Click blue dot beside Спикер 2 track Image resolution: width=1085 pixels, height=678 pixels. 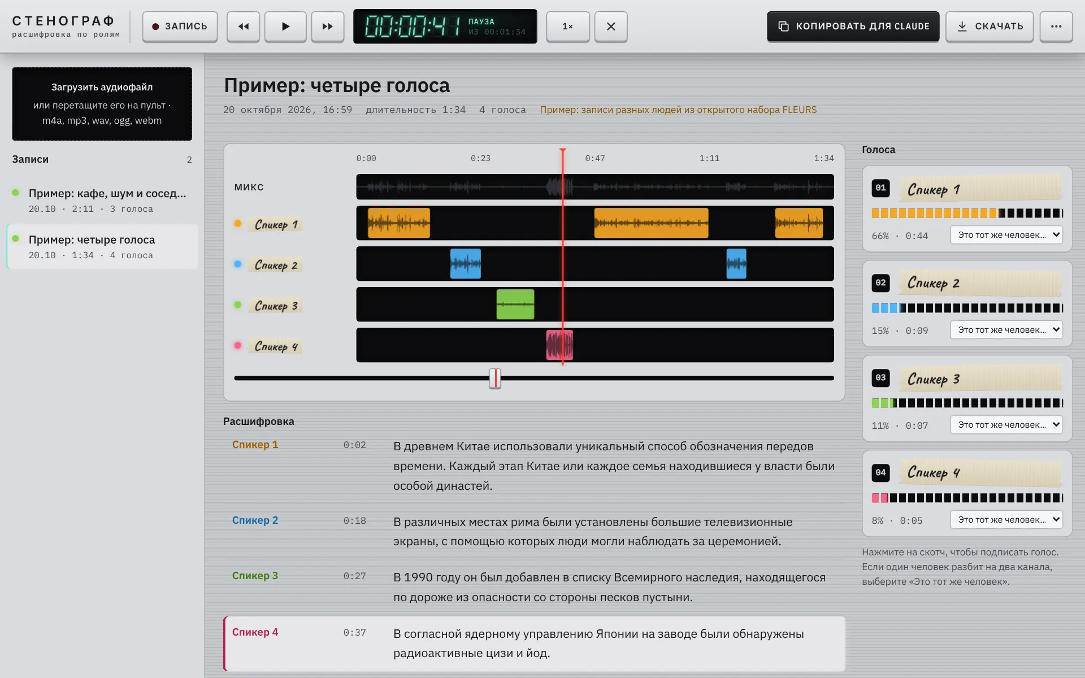[x=238, y=264]
